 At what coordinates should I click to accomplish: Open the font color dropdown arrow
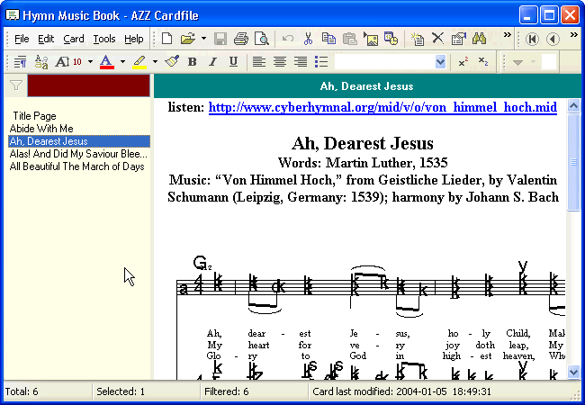click(122, 62)
